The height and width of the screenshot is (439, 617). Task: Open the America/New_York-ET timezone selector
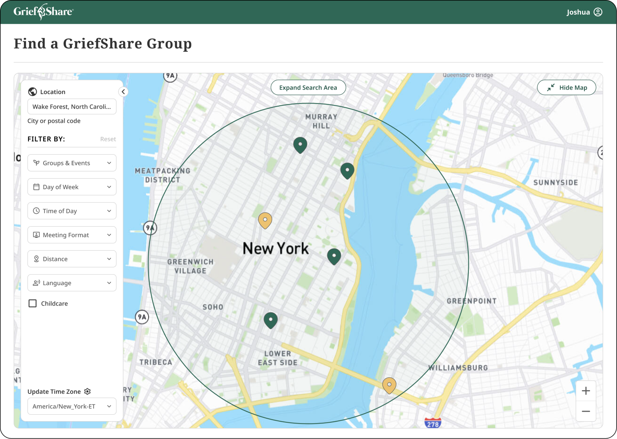pos(72,406)
